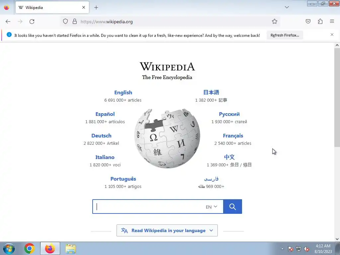Go back using the browser back arrow
Viewport: 340px width, 255px height.
[8, 22]
